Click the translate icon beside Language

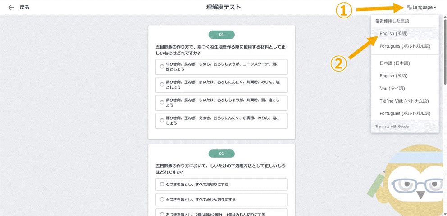pos(409,7)
